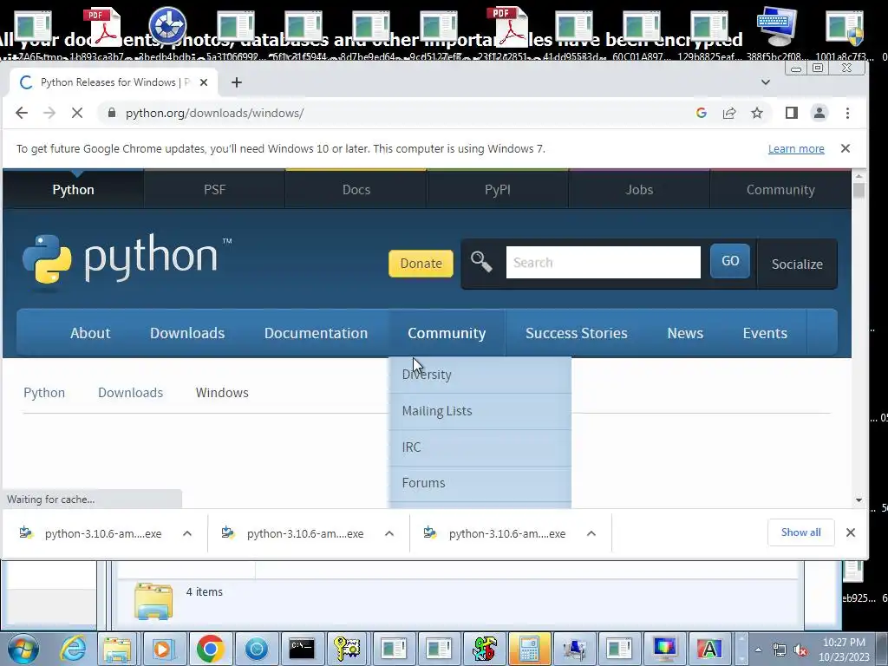Click the Python breadcrumb link
Viewport: 888px width, 666px height.
click(x=44, y=393)
